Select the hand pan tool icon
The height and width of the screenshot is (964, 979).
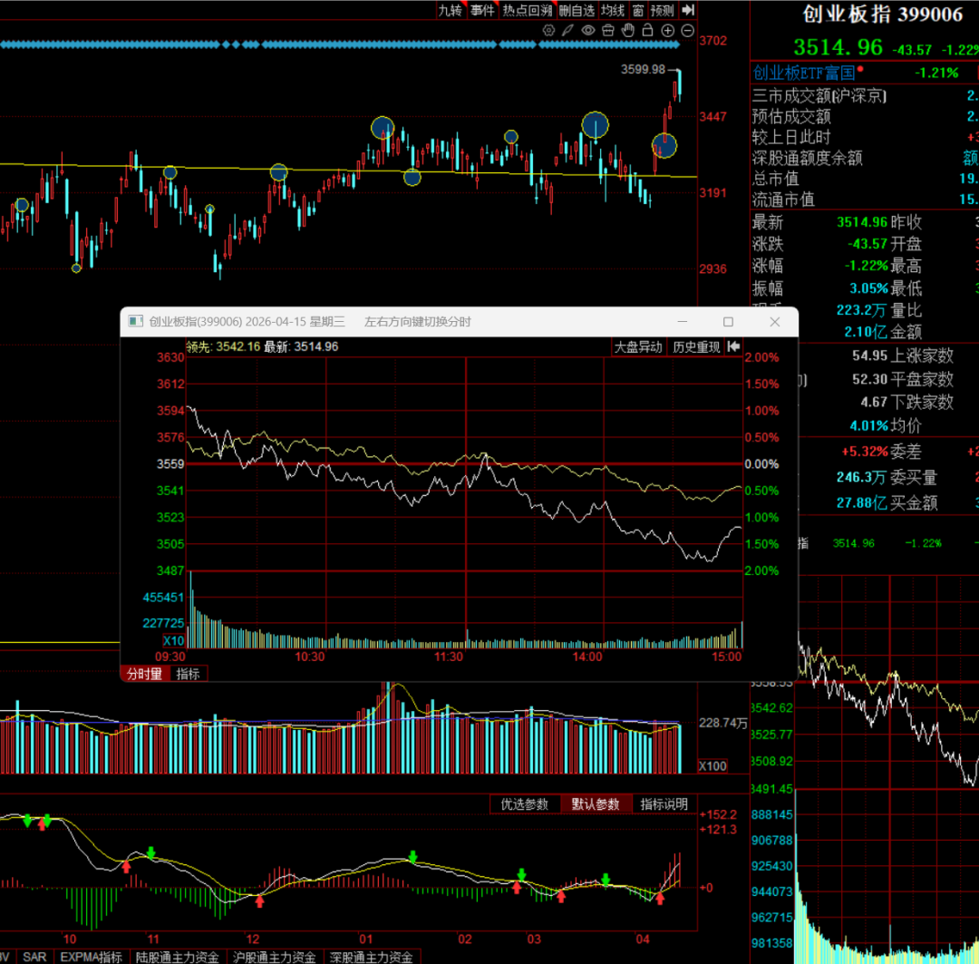point(628,30)
